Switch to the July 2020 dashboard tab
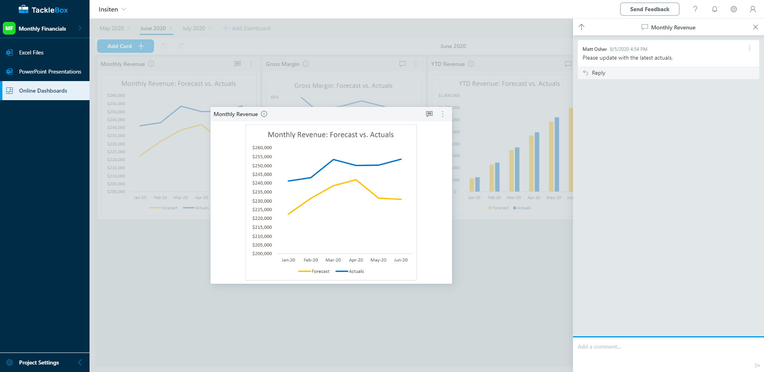This screenshot has height=372, width=764. (193, 28)
